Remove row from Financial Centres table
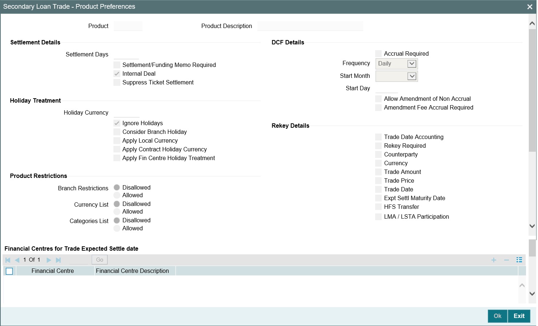The height and width of the screenshot is (326, 538). (x=506, y=260)
